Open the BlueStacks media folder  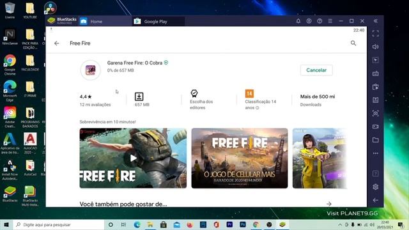tap(376, 140)
